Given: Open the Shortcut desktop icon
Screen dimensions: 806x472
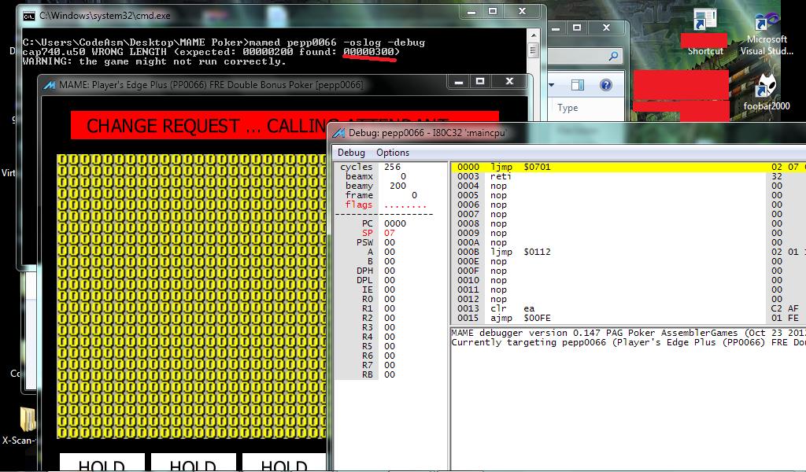Looking at the screenshot, I should (x=705, y=32).
